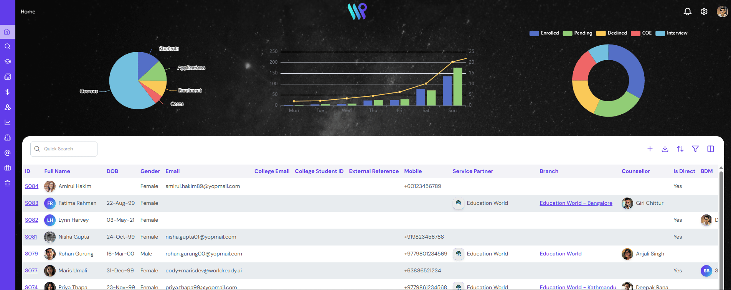This screenshot has width=731, height=290.
Task: Open the line chart analytics sidebar icon
Action: click(7, 122)
